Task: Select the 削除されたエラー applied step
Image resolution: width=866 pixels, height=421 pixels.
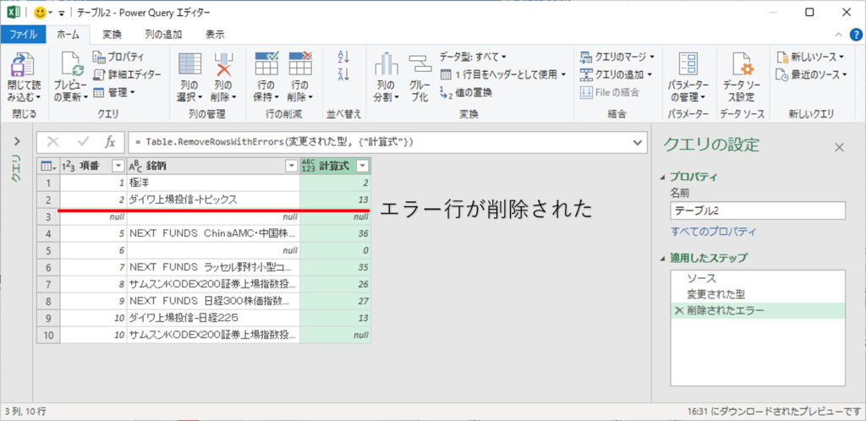Action: [758, 310]
